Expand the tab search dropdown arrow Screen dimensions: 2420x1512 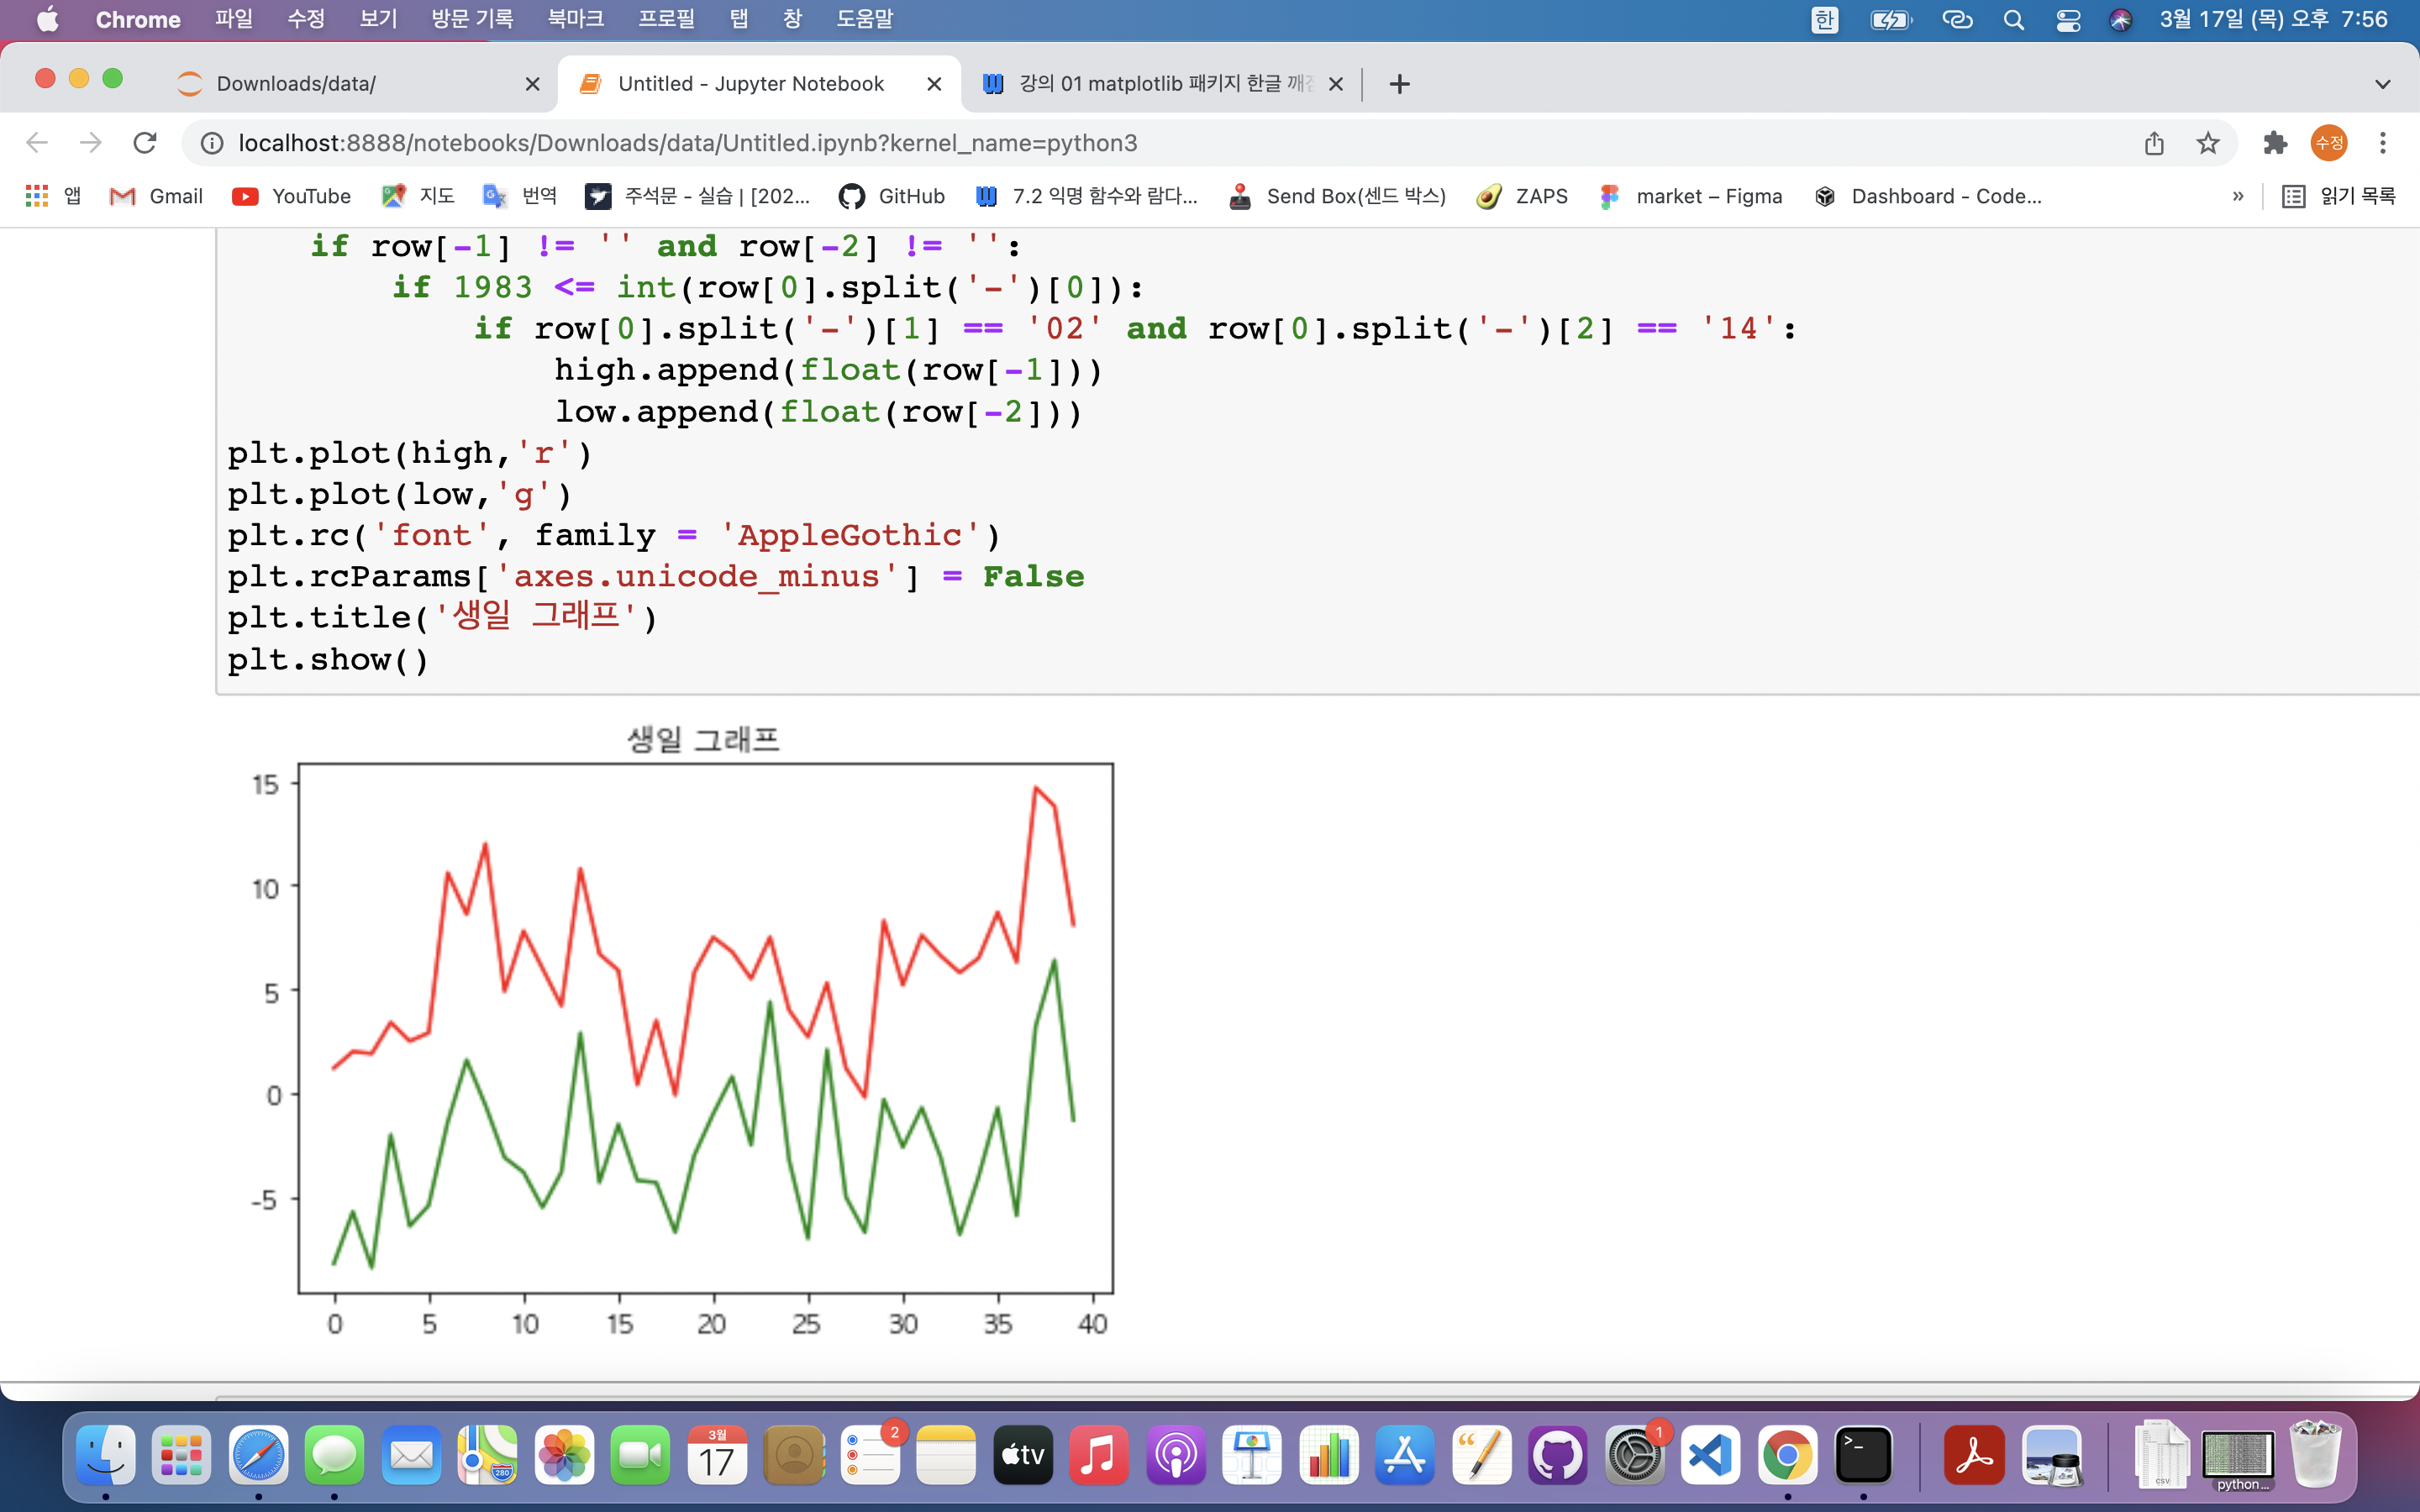point(2382,84)
